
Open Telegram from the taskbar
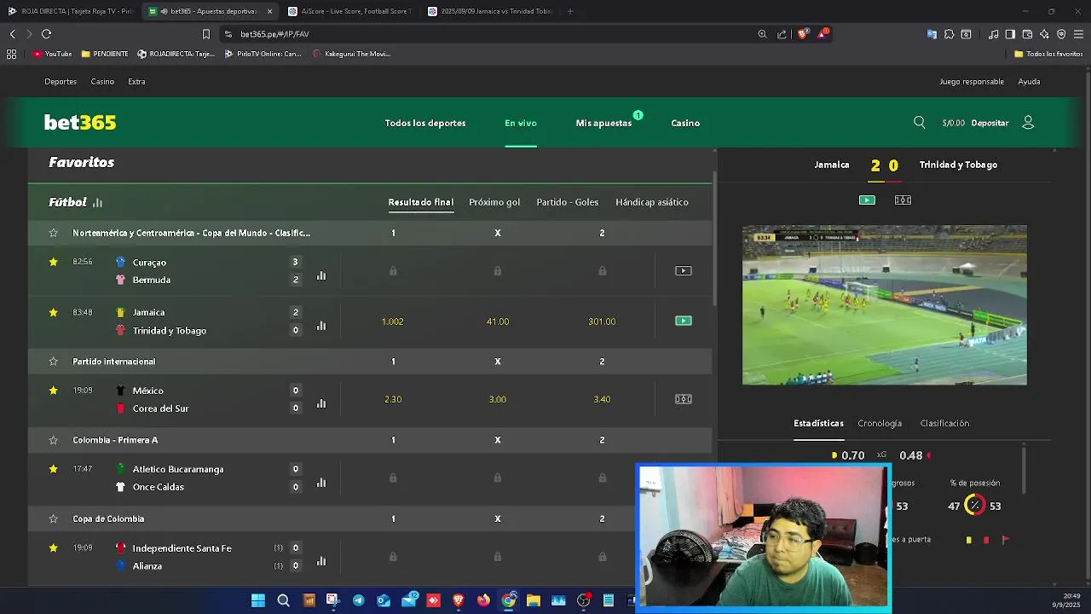pos(358,600)
